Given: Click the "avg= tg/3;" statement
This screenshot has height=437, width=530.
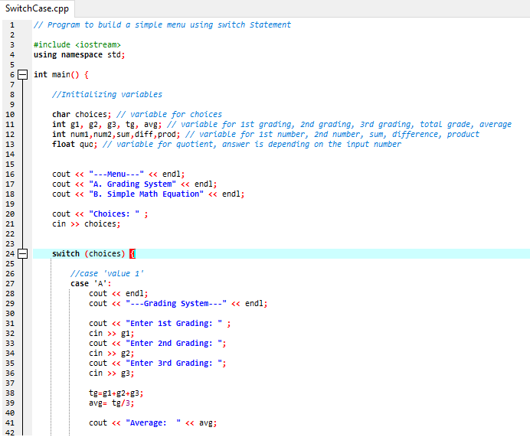Looking at the screenshot, I should click(112, 403).
